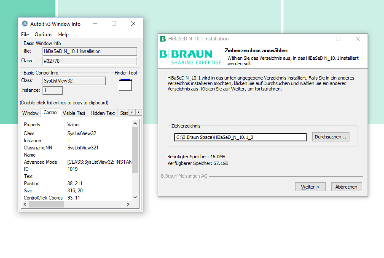Select the Position row value 38, 211

(x=75, y=184)
